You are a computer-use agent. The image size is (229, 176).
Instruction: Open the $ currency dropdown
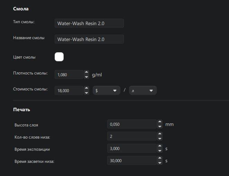[x=106, y=90]
